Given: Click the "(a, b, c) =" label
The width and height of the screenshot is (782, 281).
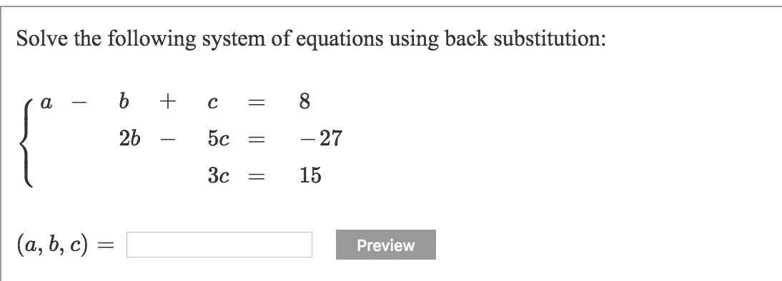Looking at the screenshot, I should click(65, 245).
